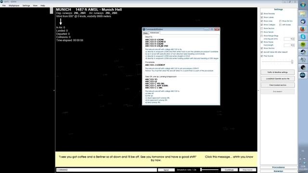Select Advanced tab in Commands Window
The height and width of the screenshot is (173, 308).
tap(154, 33)
